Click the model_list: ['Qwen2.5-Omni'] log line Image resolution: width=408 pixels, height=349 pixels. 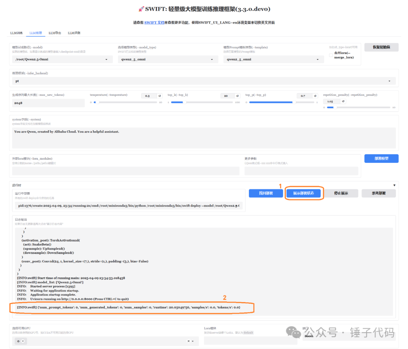click(50, 282)
